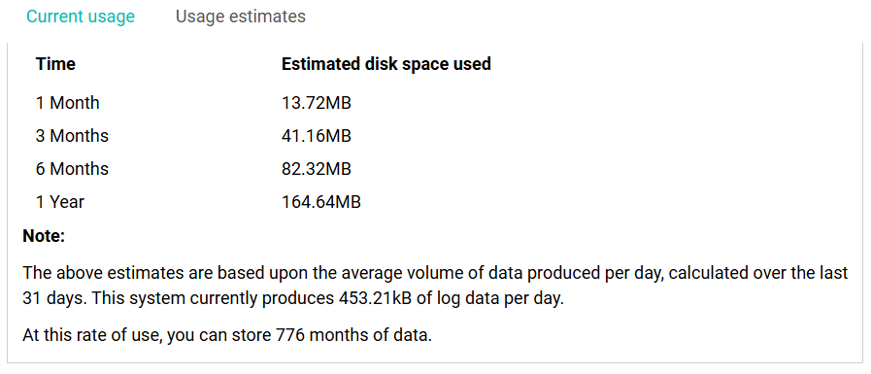871x374 pixels.
Task: Open the Current usage tab
Action: point(81,17)
